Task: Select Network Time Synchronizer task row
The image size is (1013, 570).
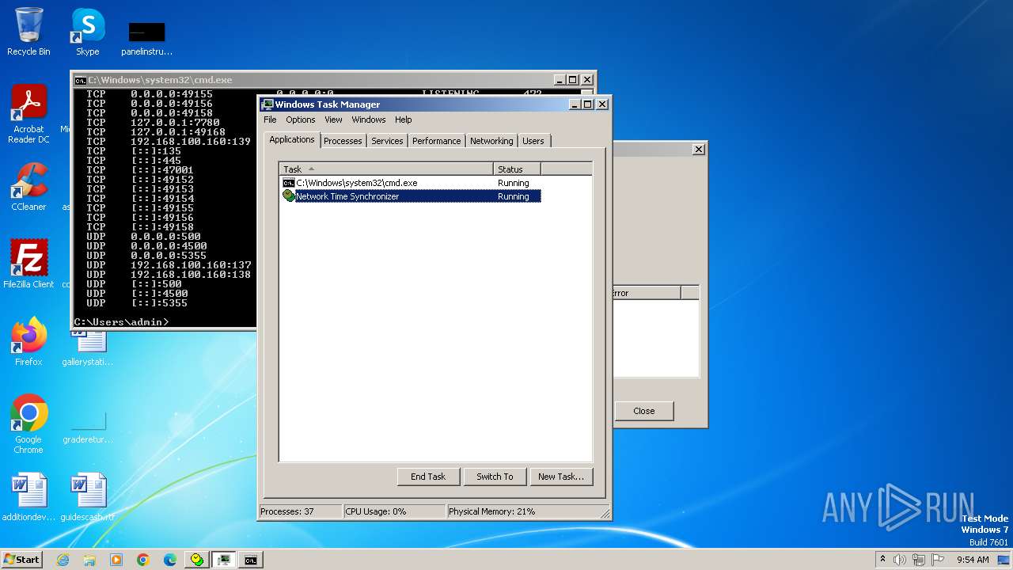Action: (411, 196)
